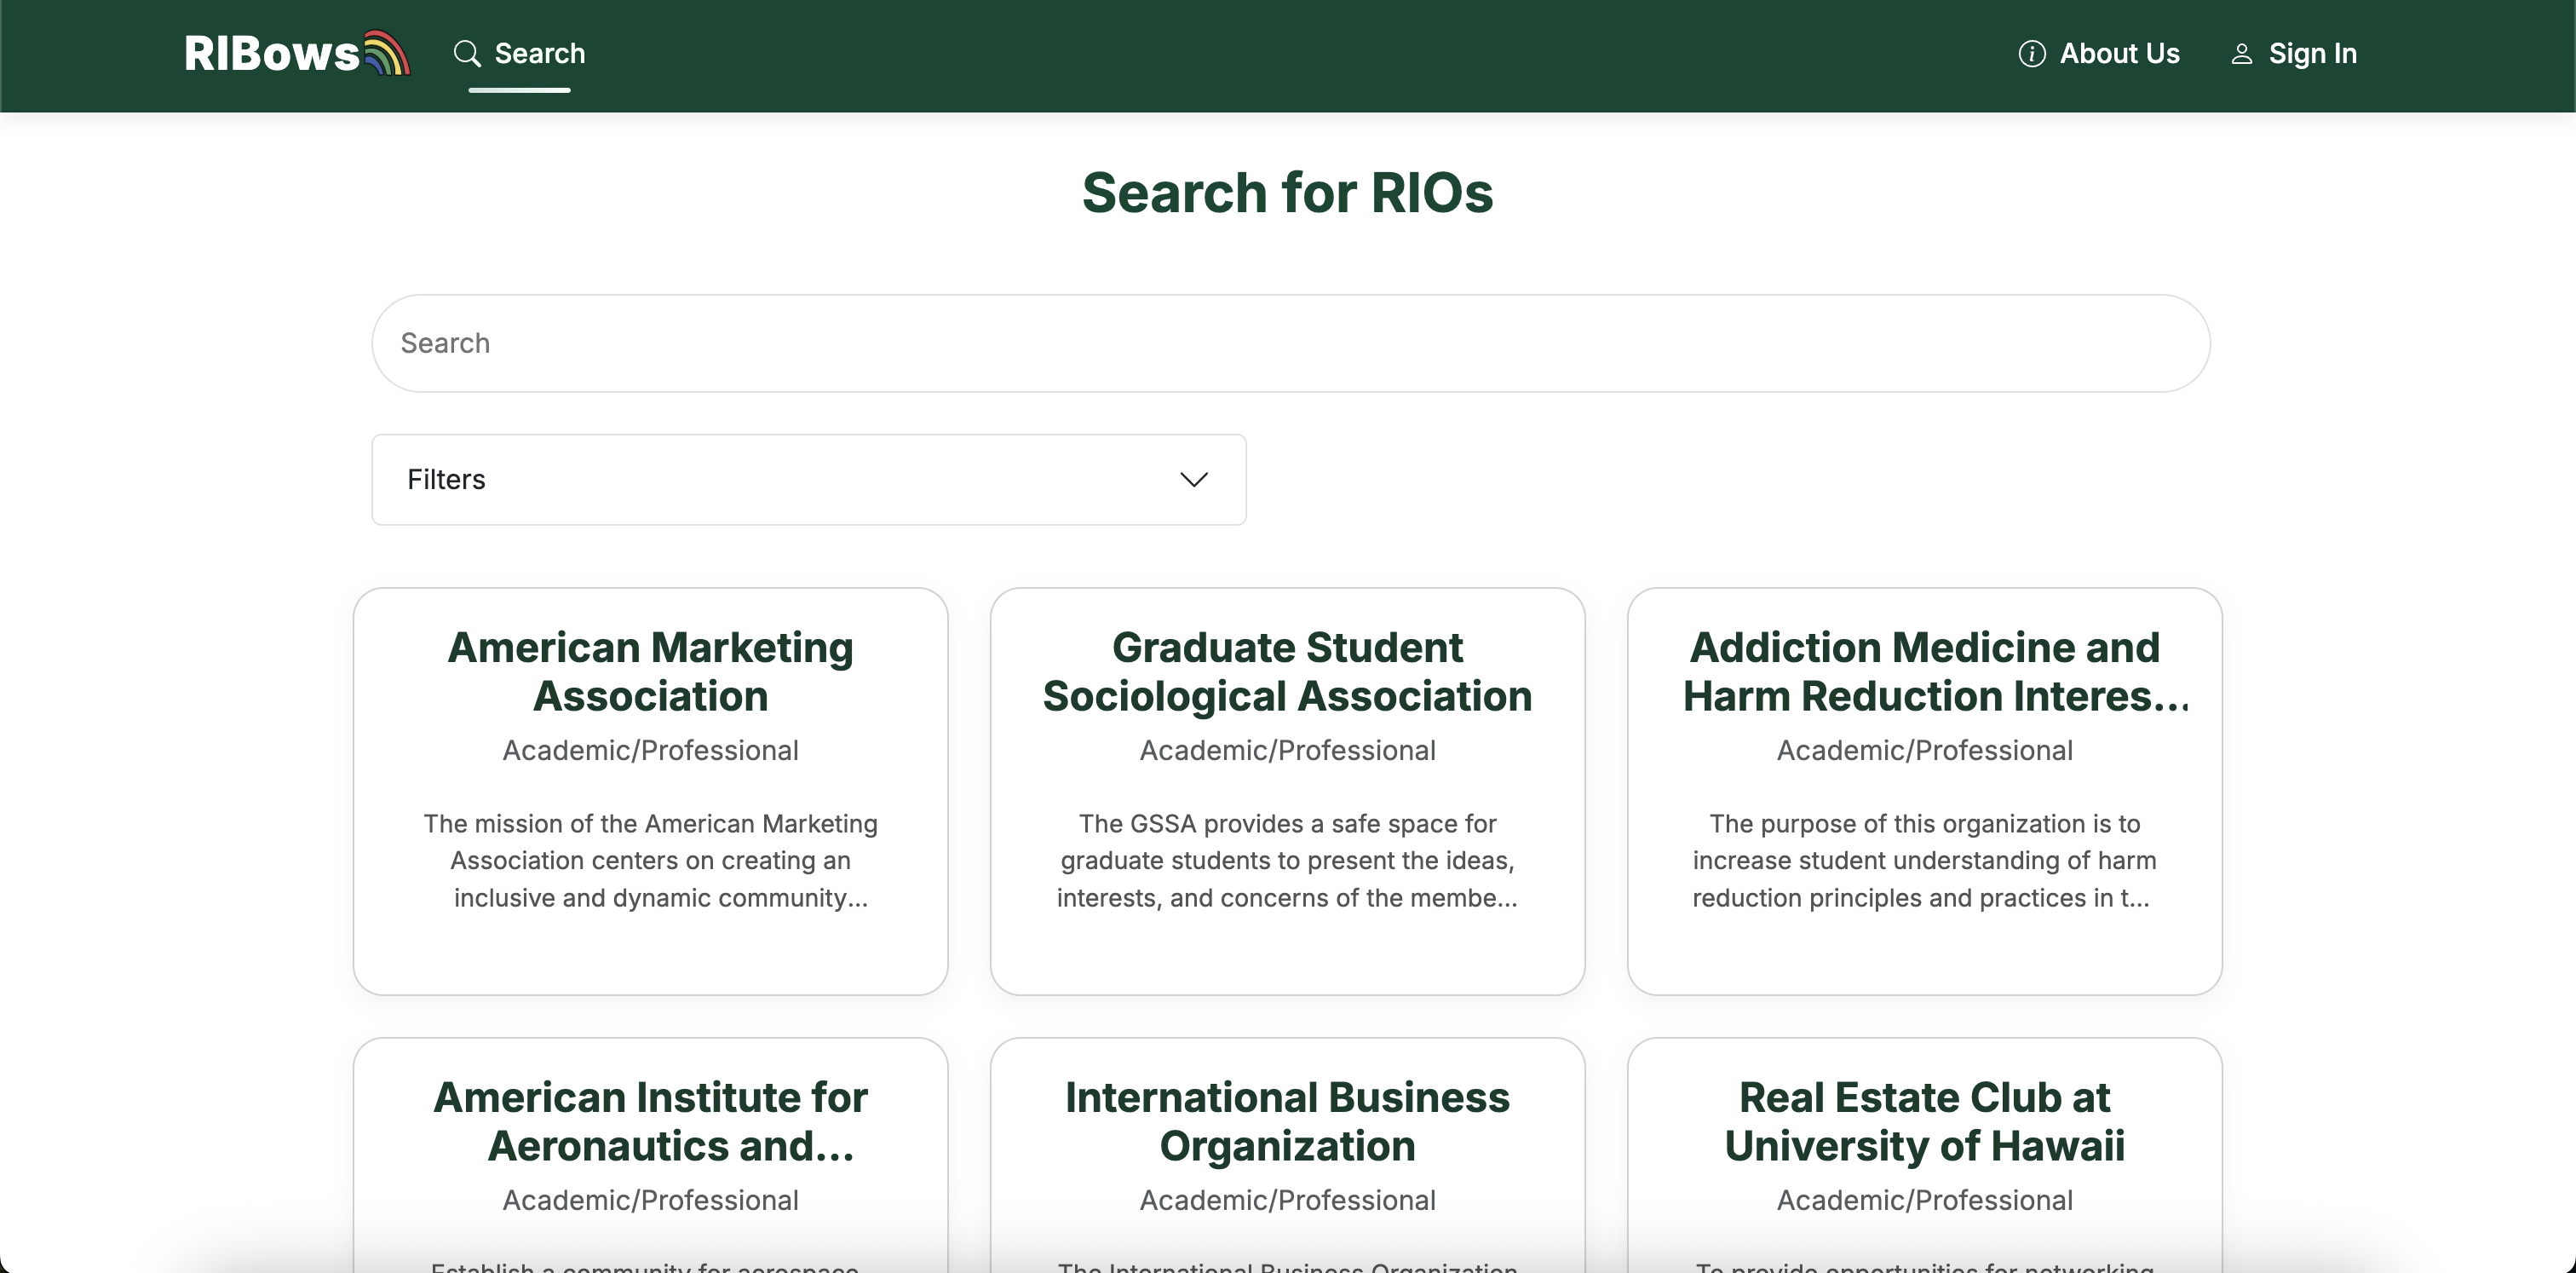The width and height of the screenshot is (2576, 1273).
Task: Click the Sign In person icon
Action: (2241, 54)
